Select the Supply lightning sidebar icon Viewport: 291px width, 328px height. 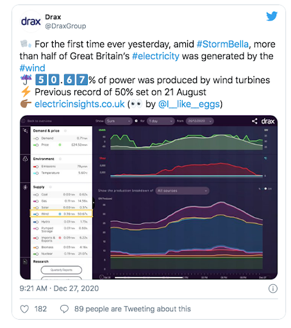click(25, 187)
